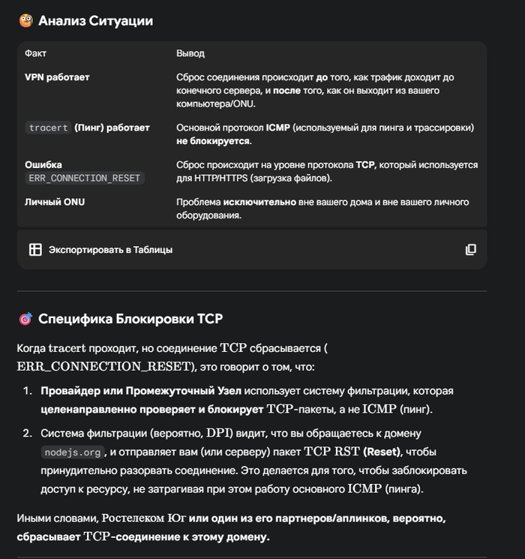The height and width of the screenshot is (559, 525).
Task: Click the "Факт" column header
Action: pos(35,54)
